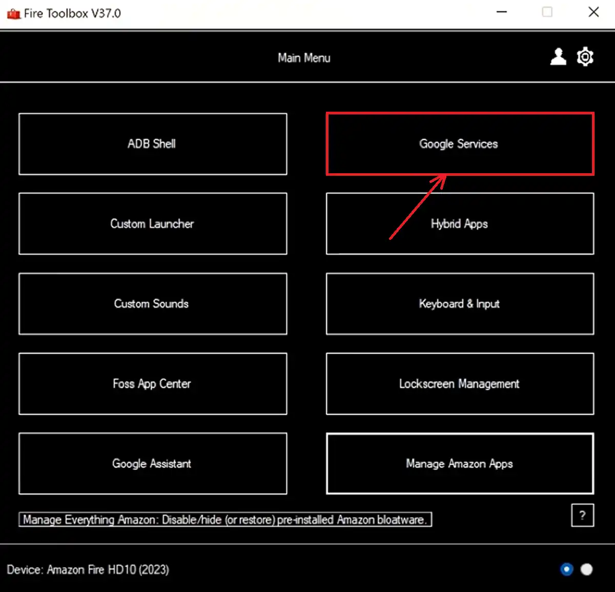
Task: Click the Amazon bloatware description text
Action: tap(225, 520)
